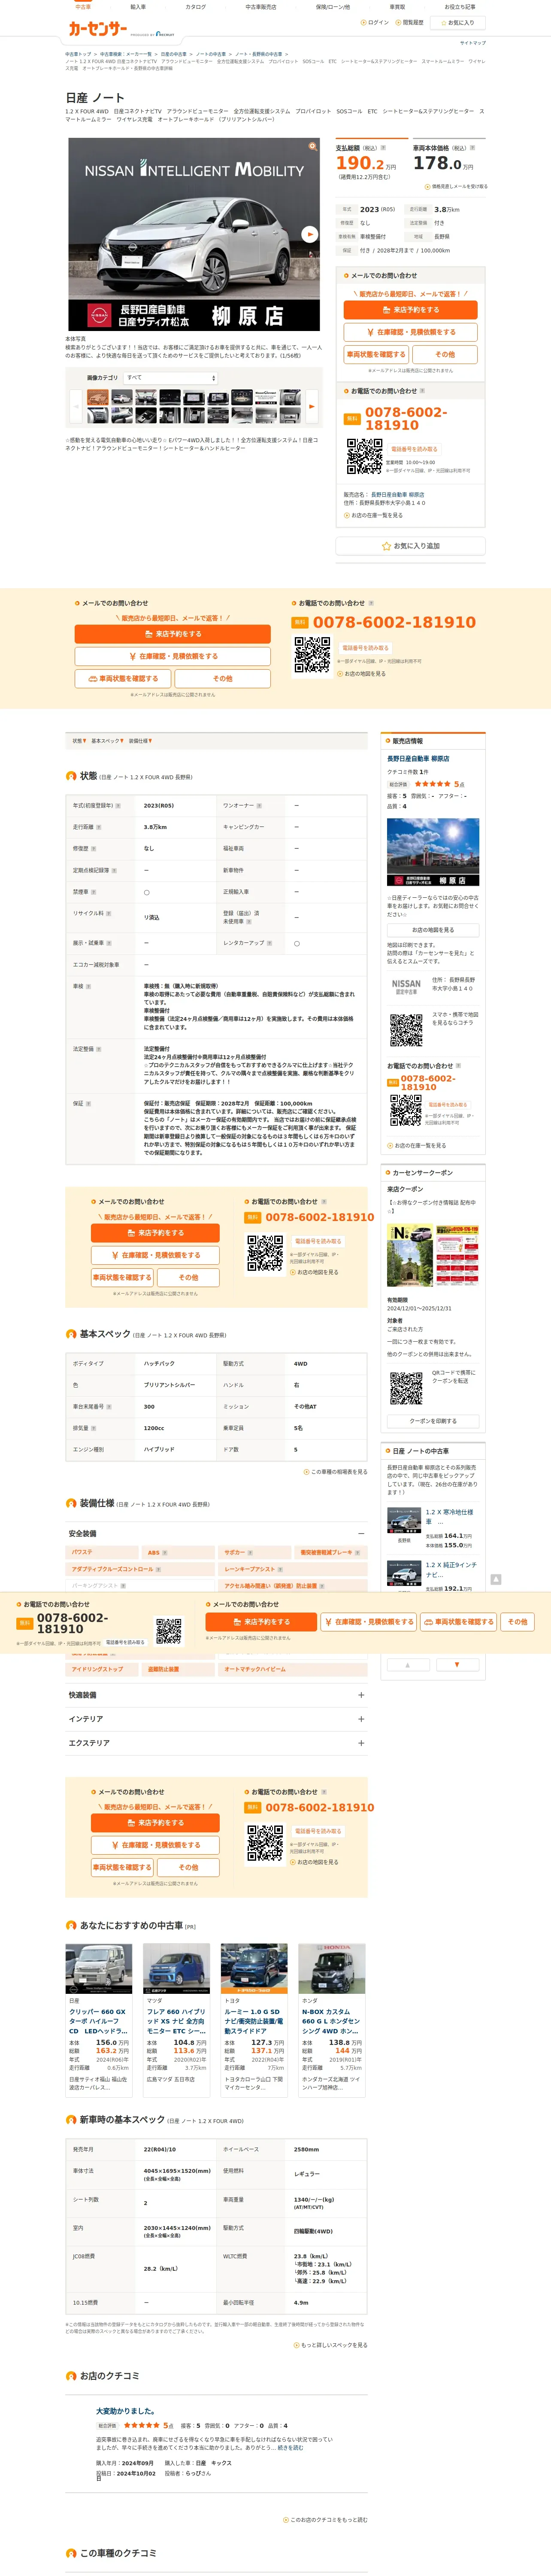Open 1.2 X 純正9インチナビ listing
The height and width of the screenshot is (2576, 551).
pyautogui.click(x=450, y=1570)
